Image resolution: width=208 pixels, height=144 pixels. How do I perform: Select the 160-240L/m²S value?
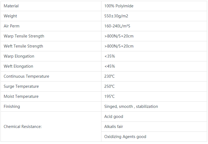click(x=117, y=26)
